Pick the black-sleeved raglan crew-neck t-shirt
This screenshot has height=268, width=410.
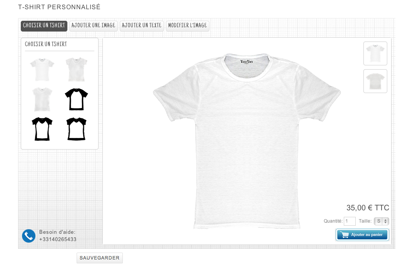76,99
